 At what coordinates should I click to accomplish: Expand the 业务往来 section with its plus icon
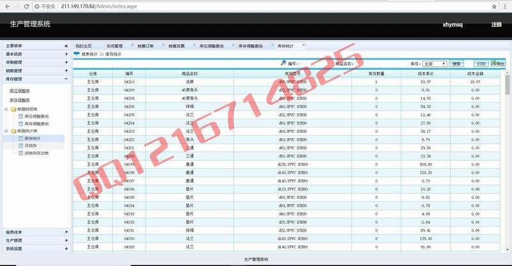67,232
